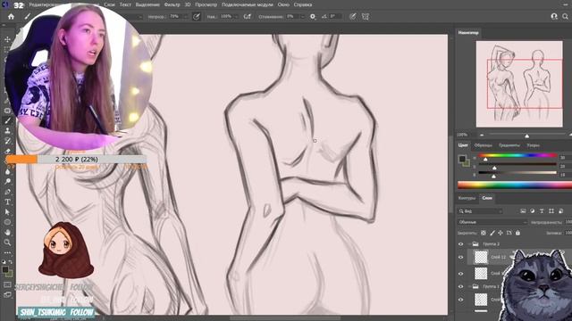Switch to the Градиенты tab
The width and height of the screenshot is (572, 321).
pos(509,145)
